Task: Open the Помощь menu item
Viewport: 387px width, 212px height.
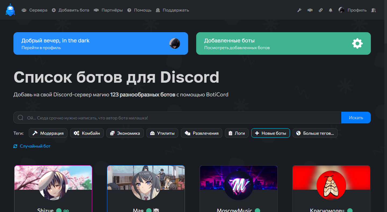Action: 139,10
